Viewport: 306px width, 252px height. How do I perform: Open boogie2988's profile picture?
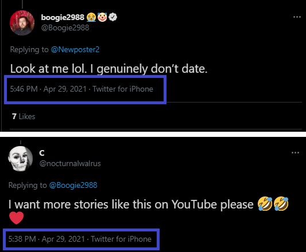22,23
